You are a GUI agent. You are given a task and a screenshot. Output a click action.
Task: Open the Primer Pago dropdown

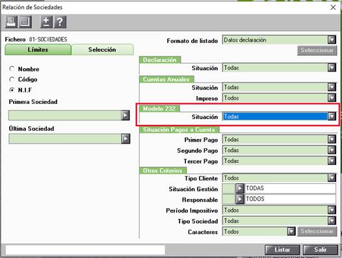tap(332, 139)
